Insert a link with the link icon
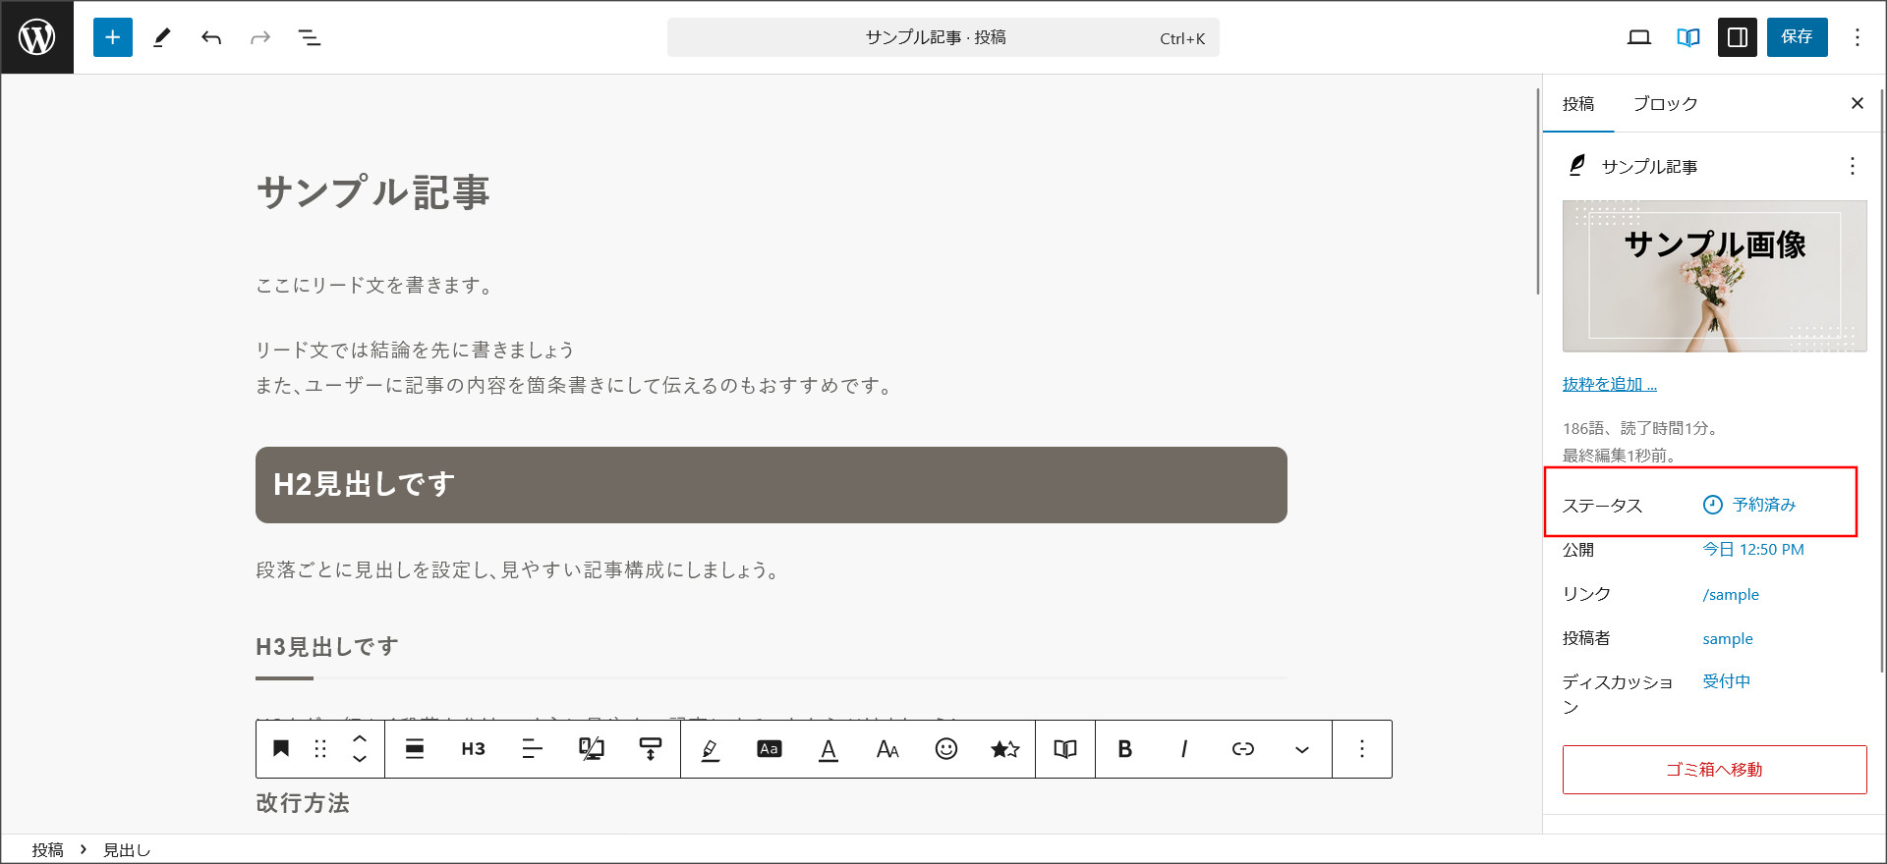This screenshot has width=1887, height=864. 1243,749
